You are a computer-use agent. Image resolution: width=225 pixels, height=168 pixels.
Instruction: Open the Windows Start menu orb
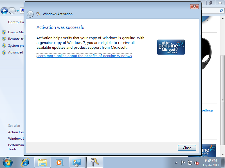[x=8, y=162]
